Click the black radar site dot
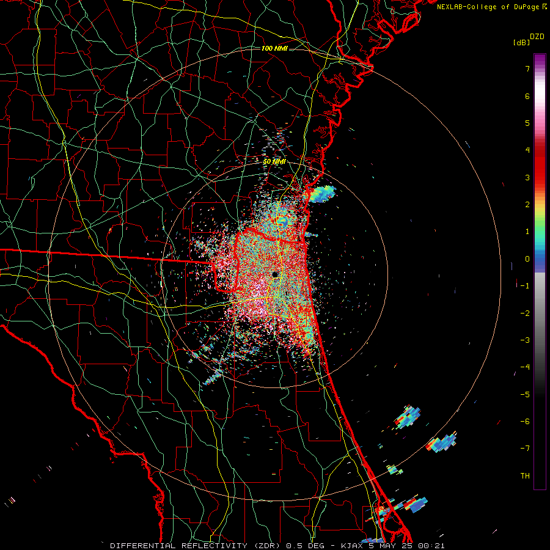550x550 pixels. click(x=276, y=274)
